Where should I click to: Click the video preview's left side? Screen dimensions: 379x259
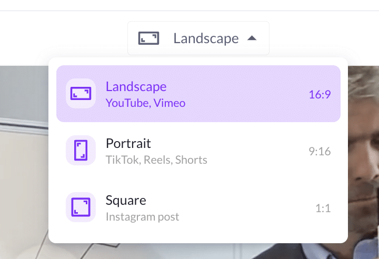click(24, 162)
